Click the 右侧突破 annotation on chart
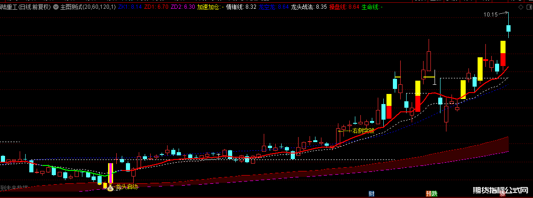The width and height of the screenshot is (533, 198). pos(364,131)
